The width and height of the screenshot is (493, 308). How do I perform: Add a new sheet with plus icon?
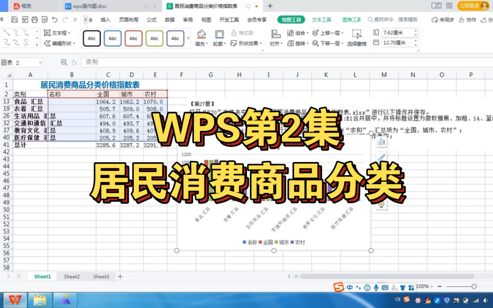coord(120,277)
